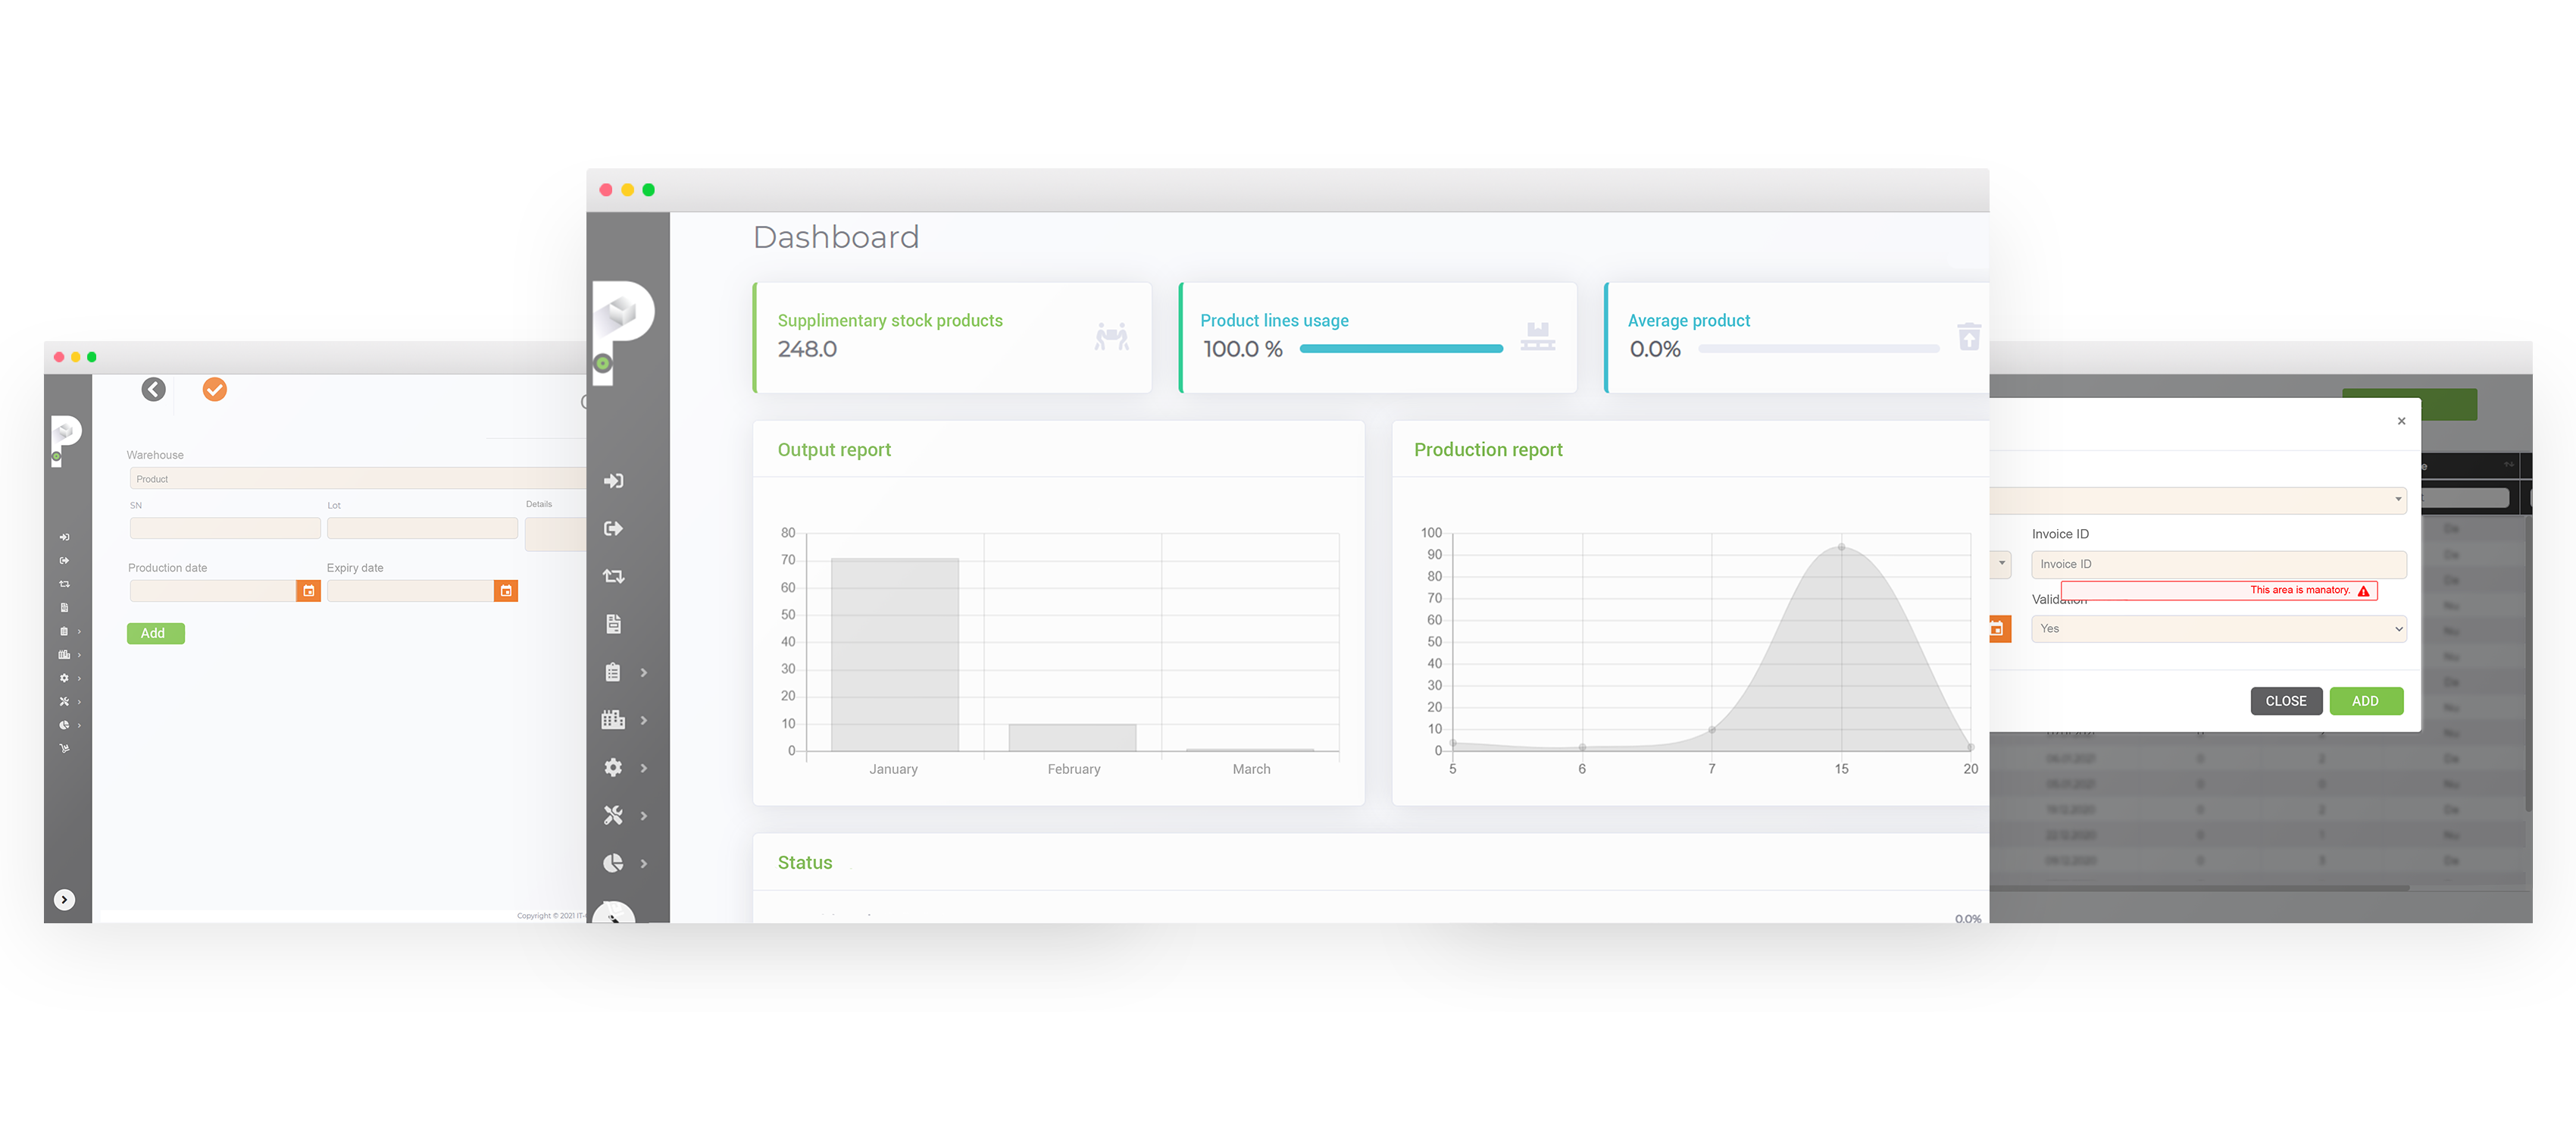The height and width of the screenshot is (1137, 2576).
Task: Click the peak point at 15 in Production report
Action: click(x=1841, y=547)
